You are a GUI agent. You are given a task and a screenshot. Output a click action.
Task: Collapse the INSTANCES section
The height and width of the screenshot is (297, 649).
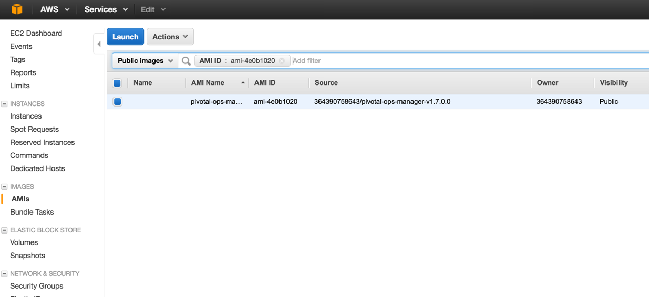pyautogui.click(x=4, y=104)
